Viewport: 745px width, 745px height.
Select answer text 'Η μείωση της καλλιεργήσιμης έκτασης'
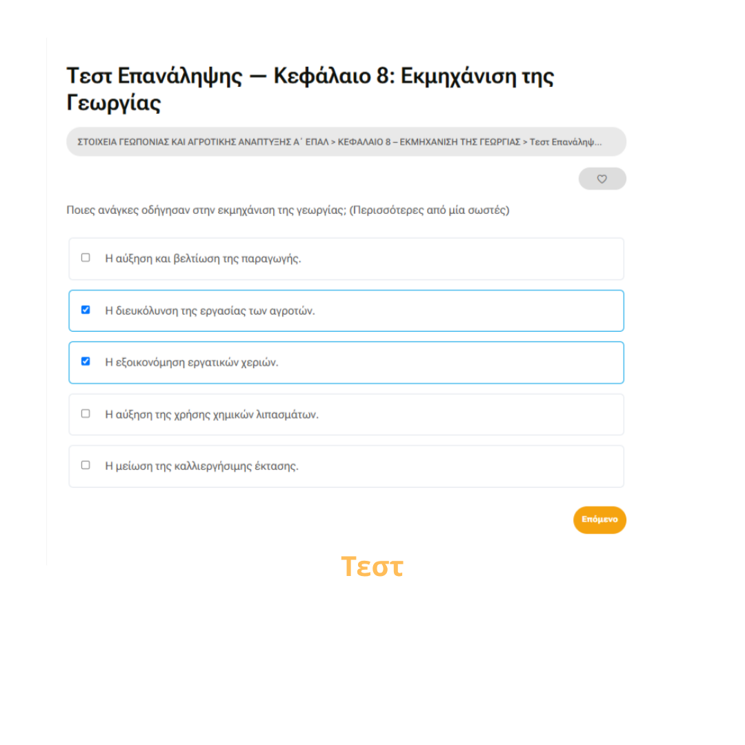(202, 466)
